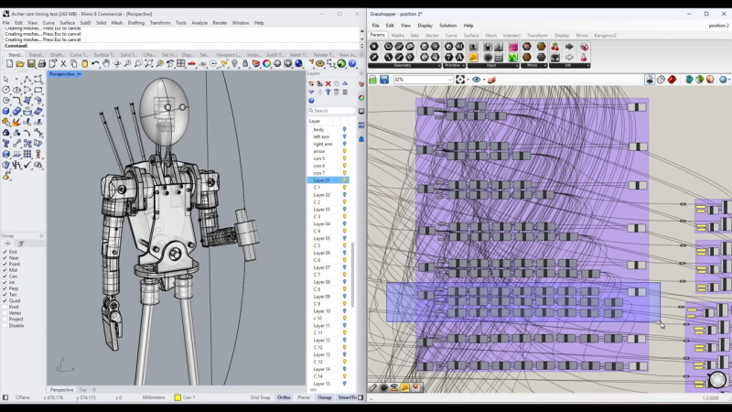Click the Print icon in Rhino's toolbar
732x412 pixels.
[x=40, y=64]
